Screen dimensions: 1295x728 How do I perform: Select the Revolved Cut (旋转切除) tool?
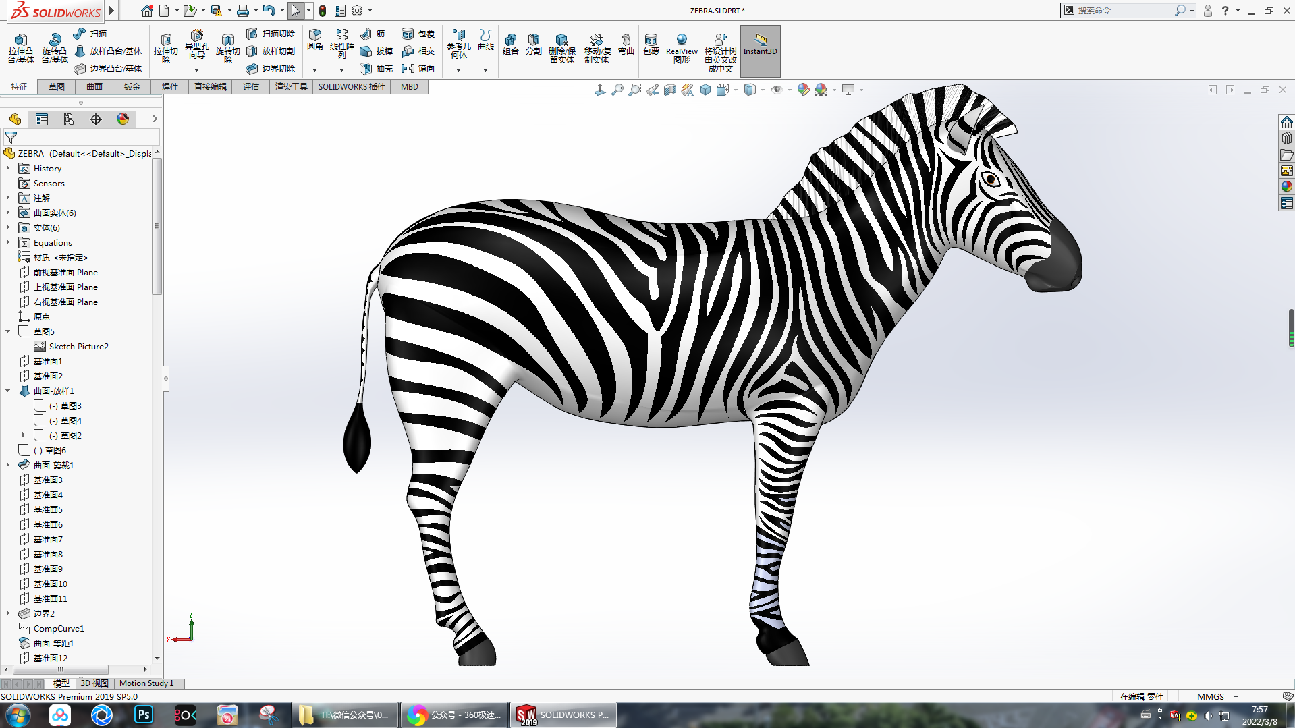[x=228, y=48]
